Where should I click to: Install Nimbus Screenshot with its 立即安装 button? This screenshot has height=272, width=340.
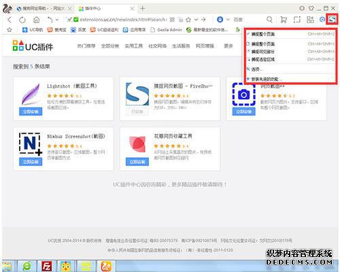[31, 162]
